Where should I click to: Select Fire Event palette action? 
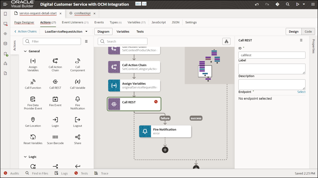click(x=55, y=102)
